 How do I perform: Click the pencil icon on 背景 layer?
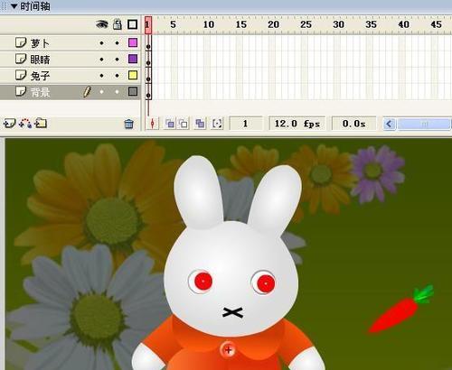[x=87, y=91]
